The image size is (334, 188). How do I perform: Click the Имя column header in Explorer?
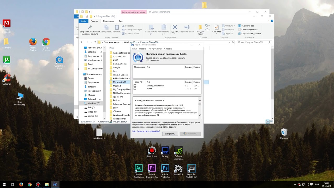pos(111,48)
